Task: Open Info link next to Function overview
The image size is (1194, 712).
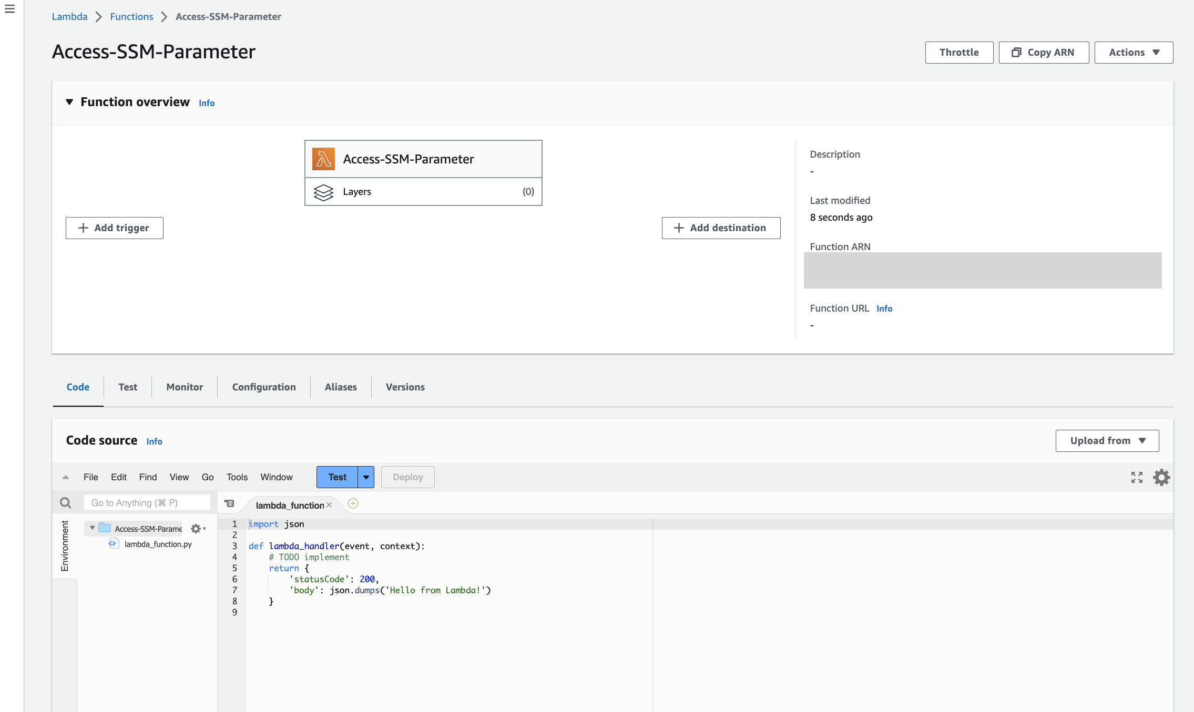Action: coord(207,104)
